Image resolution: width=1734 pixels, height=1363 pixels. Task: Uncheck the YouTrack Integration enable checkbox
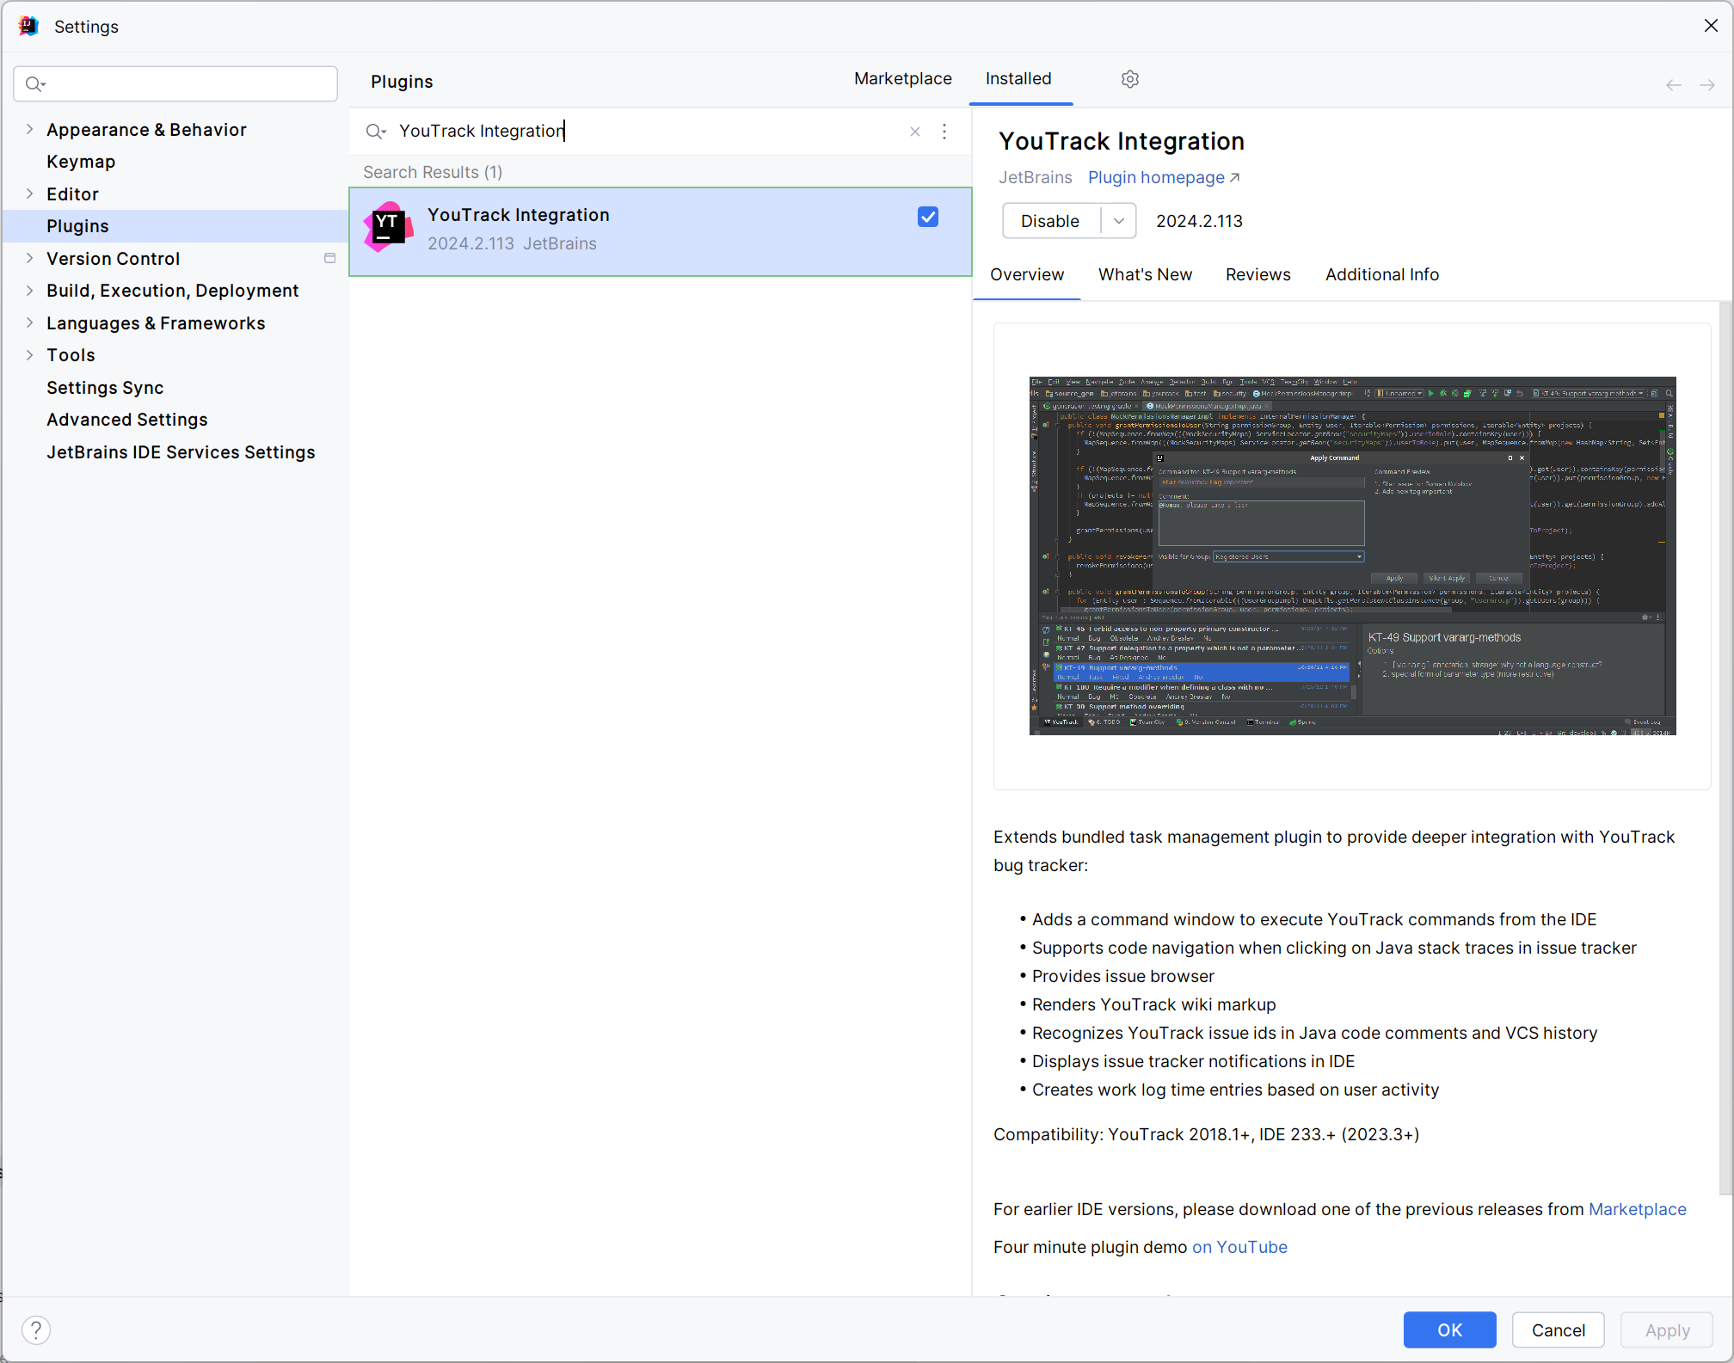[x=927, y=217]
